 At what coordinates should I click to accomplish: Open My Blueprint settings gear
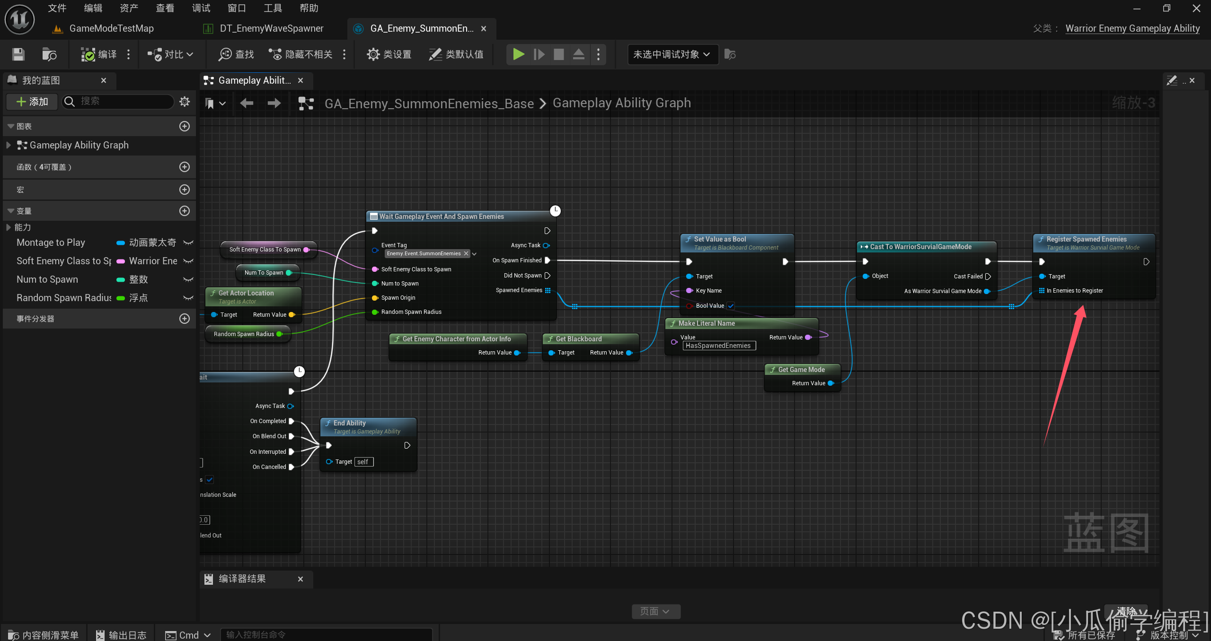[x=185, y=101]
